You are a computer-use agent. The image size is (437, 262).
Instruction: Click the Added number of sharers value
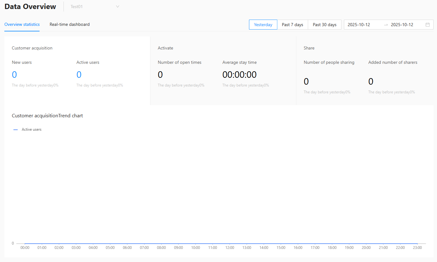coord(371,82)
